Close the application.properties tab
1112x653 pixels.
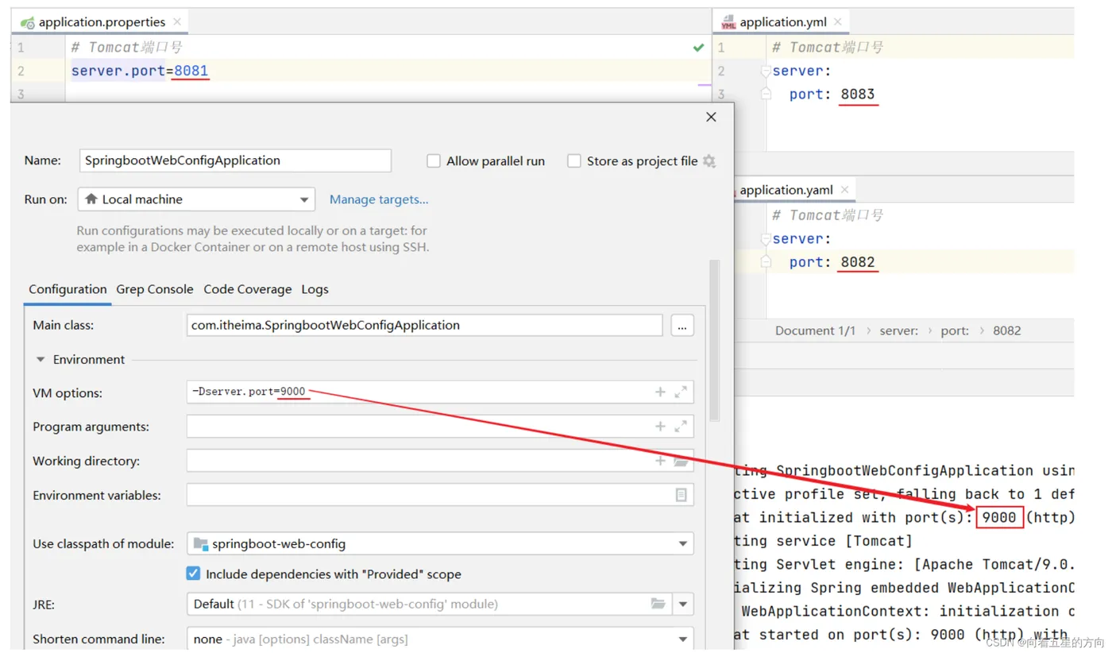(x=177, y=22)
